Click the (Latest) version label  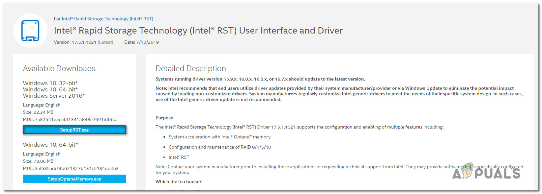click(105, 42)
